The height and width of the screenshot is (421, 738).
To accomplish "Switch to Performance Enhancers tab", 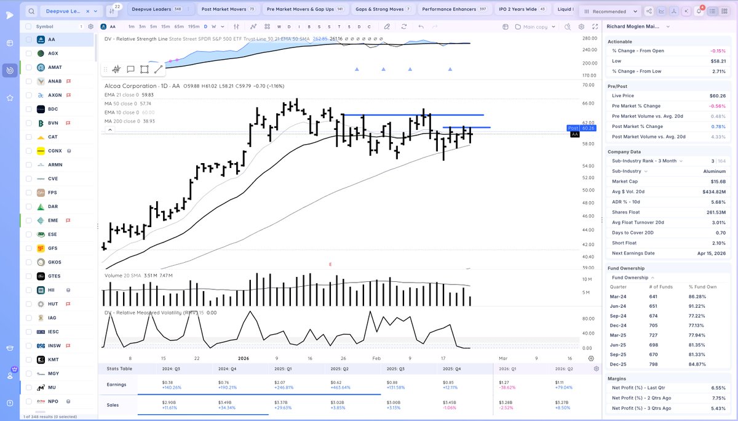I will (453, 9).
